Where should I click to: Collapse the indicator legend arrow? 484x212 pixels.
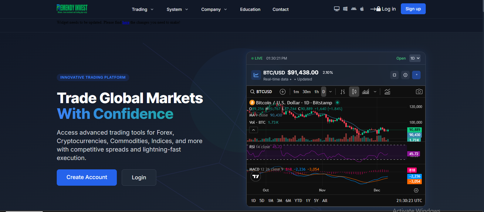coord(253,130)
